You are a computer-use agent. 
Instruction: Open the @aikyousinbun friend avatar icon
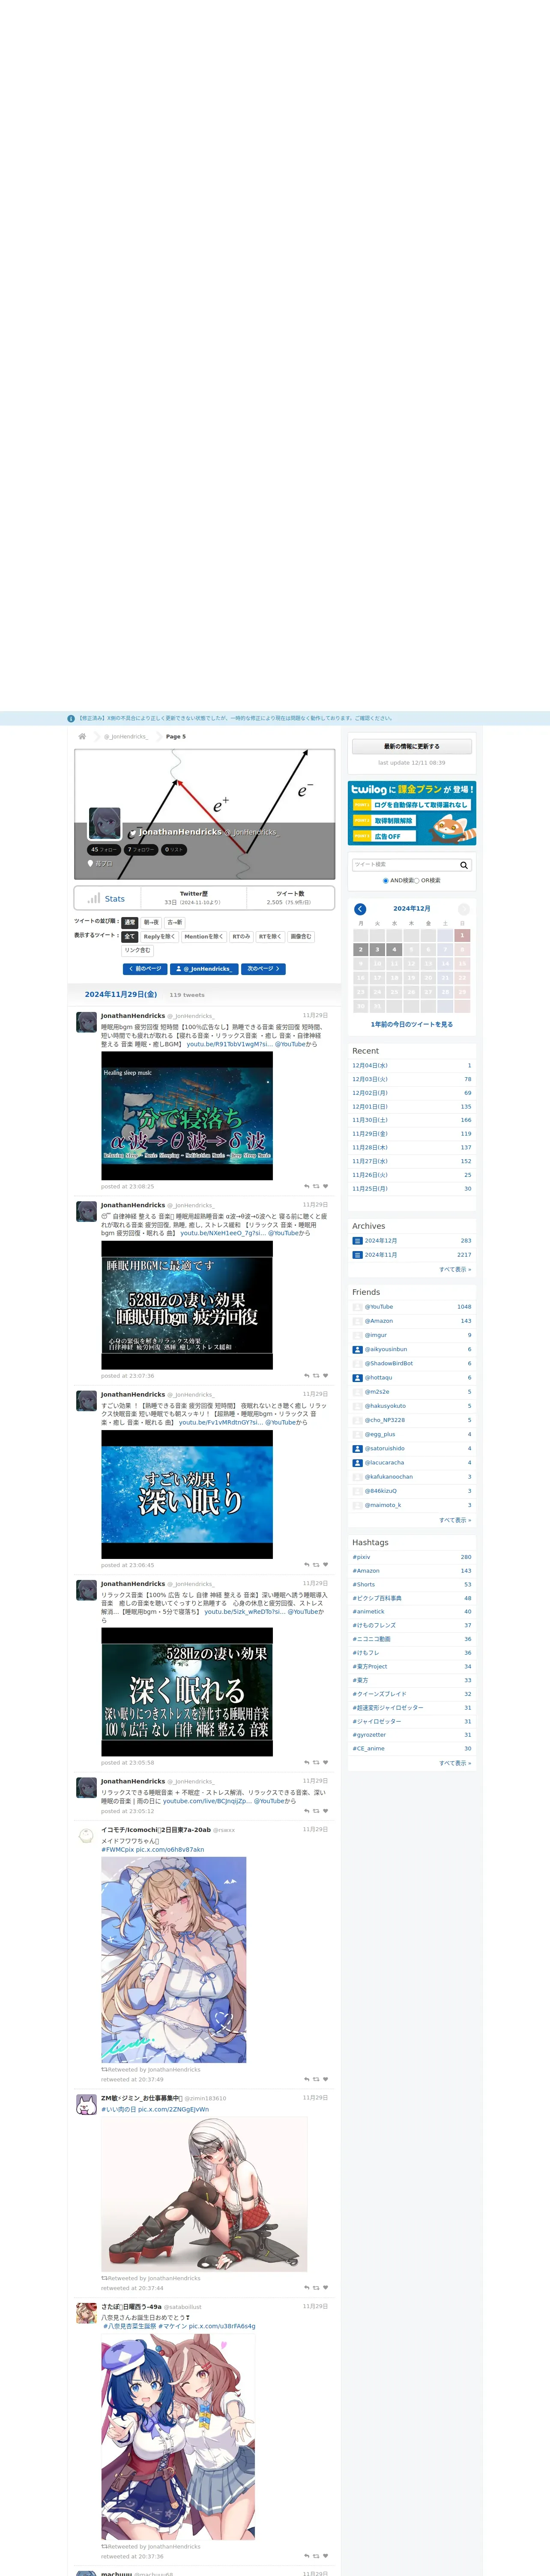pos(357,1349)
